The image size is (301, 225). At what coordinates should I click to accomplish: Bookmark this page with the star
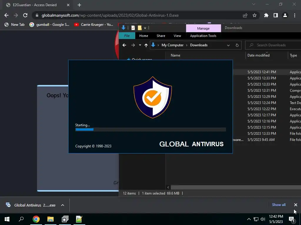(x=255, y=15)
